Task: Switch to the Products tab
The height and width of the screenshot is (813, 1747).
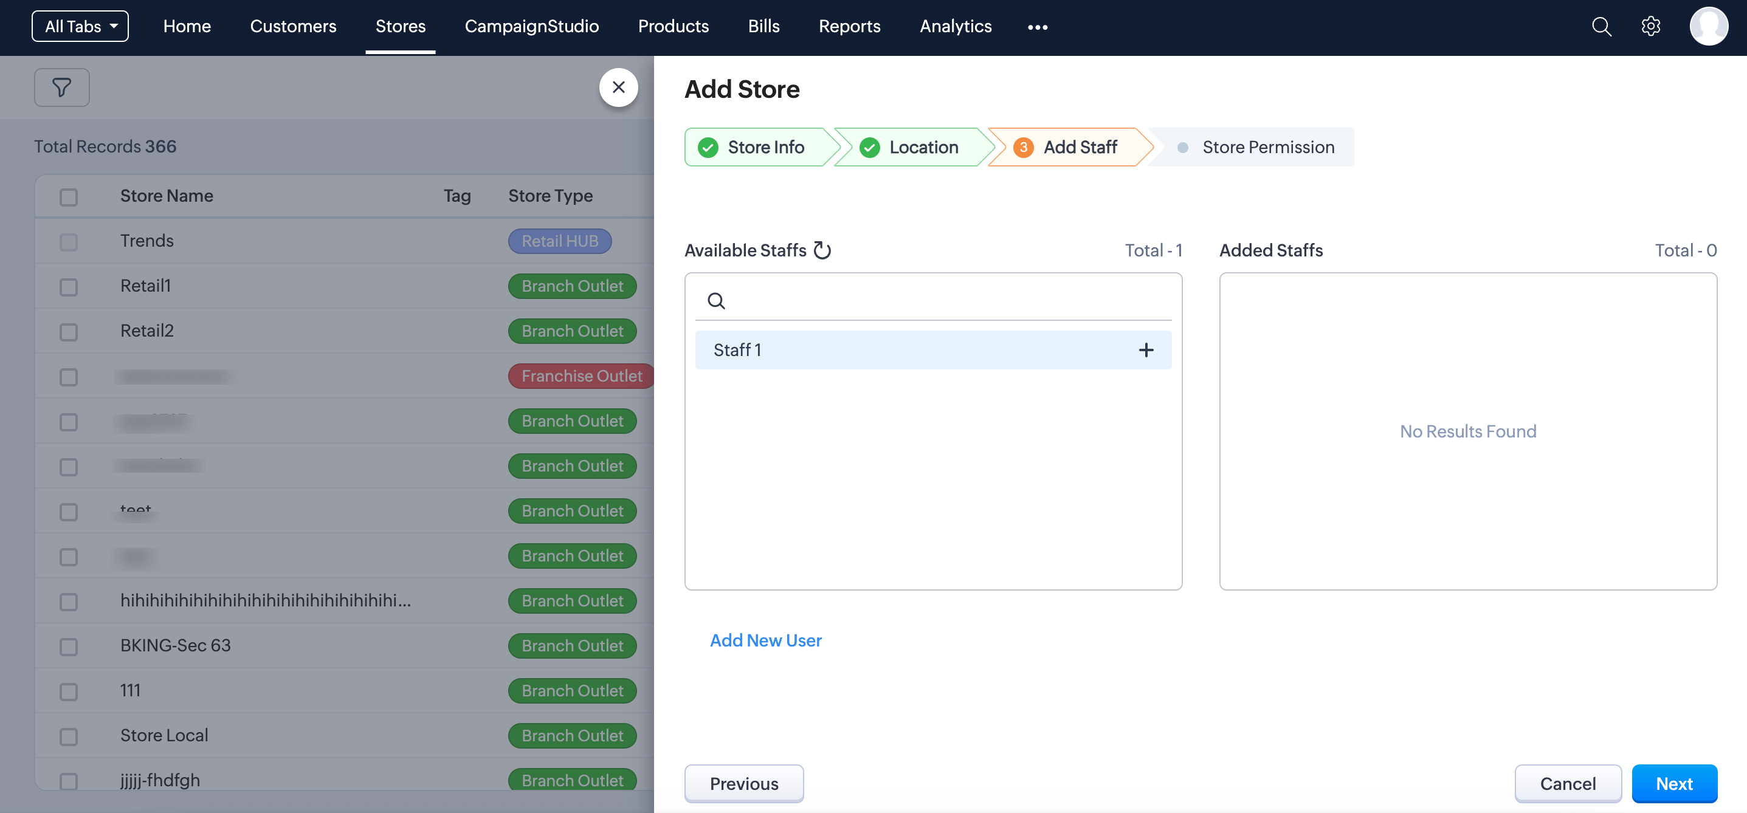Action: [674, 27]
